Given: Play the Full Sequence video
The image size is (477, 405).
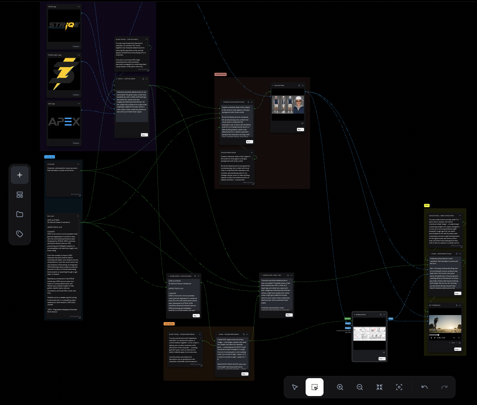Looking at the screenshot, I should click(x=431, y=338).
